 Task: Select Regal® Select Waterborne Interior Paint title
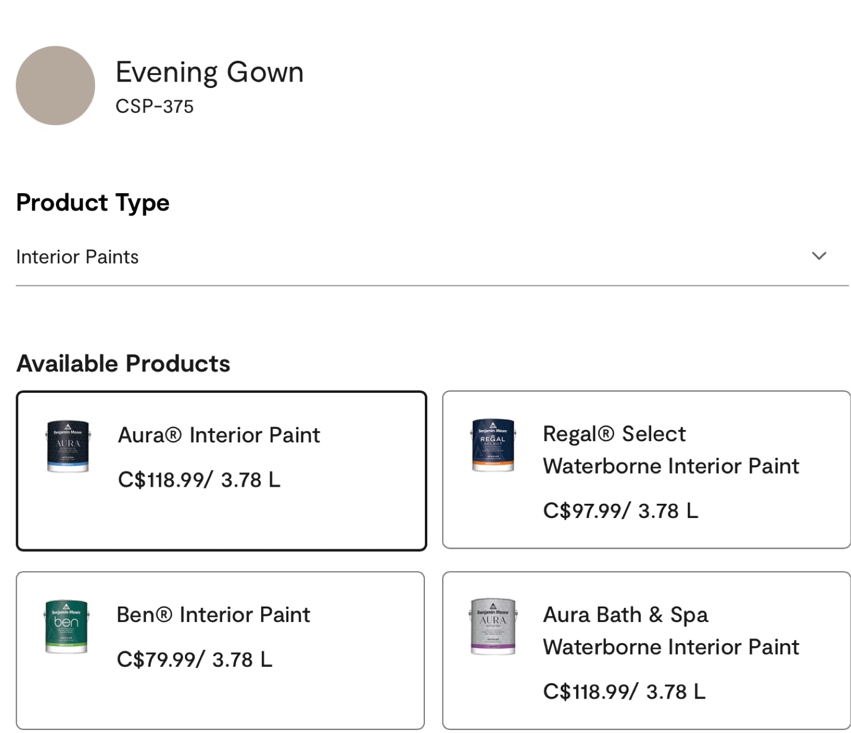tap(670, 450)
